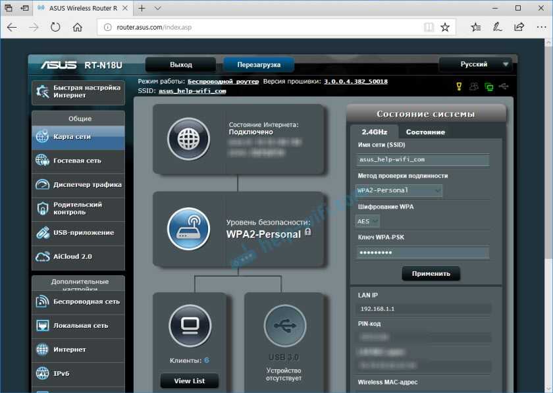Toggle reading view in address bar

point(429,27)
